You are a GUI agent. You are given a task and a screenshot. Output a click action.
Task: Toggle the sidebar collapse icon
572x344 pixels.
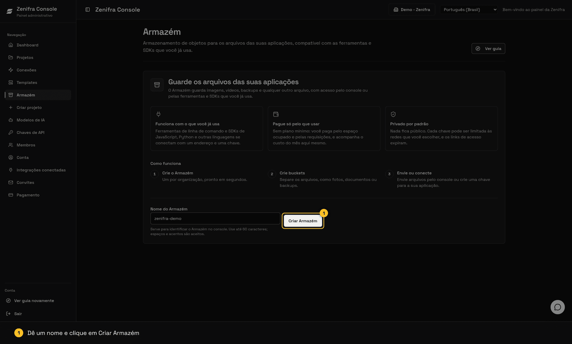[88, 10]
